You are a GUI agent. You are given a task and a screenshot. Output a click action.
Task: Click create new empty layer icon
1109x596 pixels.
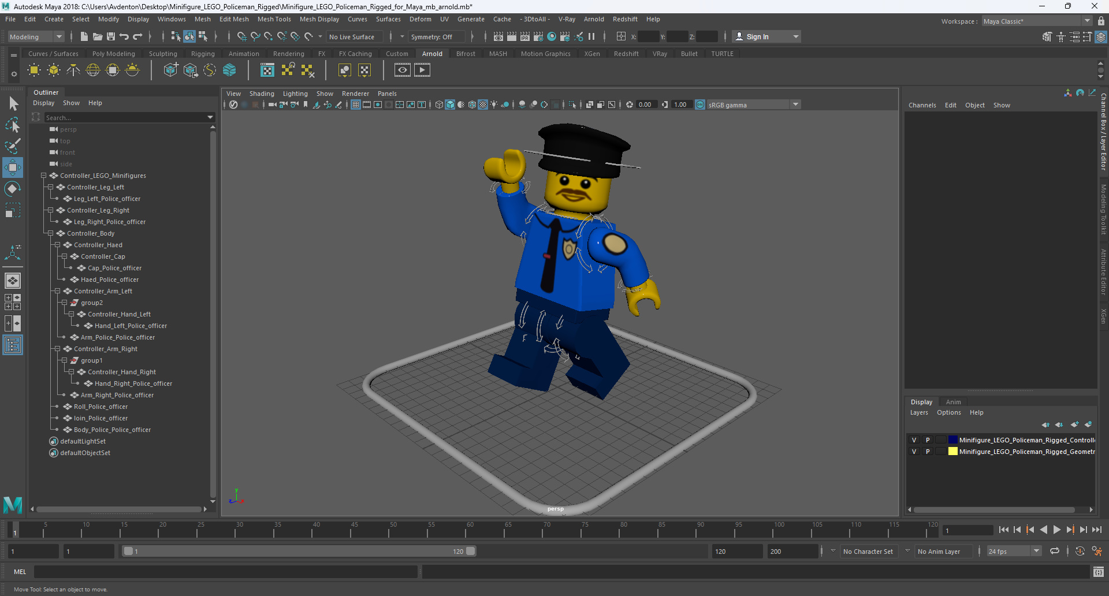(1074, 424)
